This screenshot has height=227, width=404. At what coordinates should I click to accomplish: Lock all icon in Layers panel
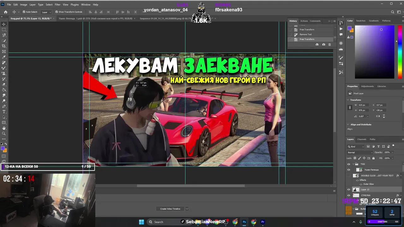374,158
